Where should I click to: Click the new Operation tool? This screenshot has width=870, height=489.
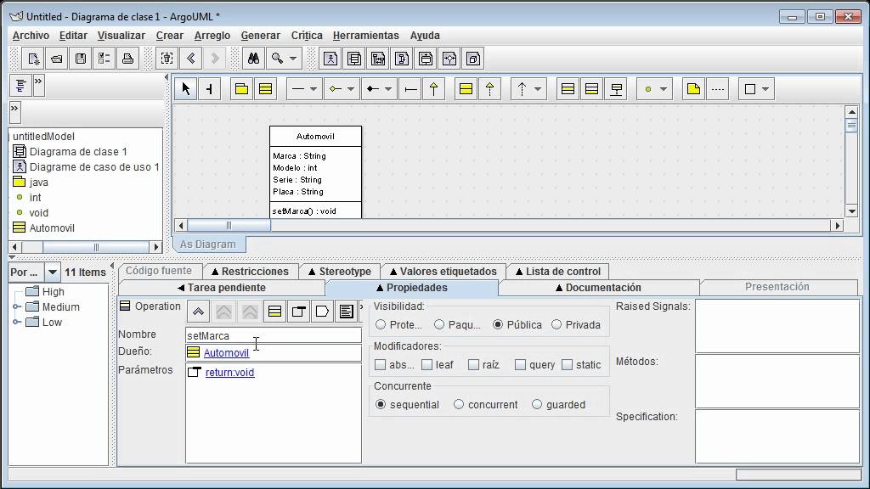(591, 88)
